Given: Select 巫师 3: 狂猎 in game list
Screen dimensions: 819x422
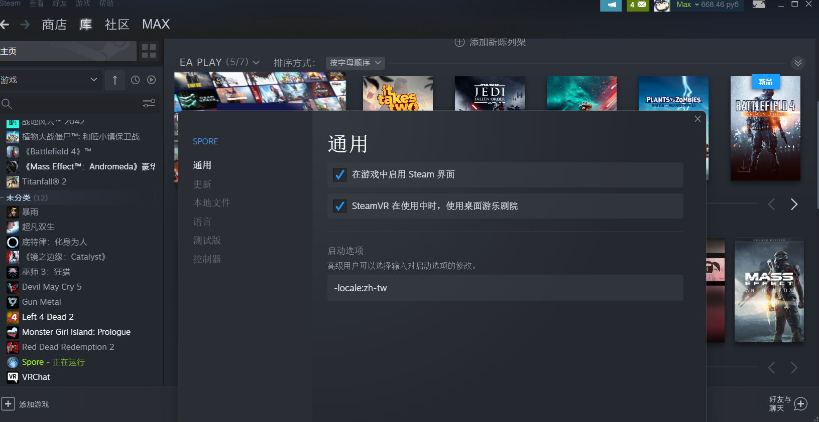Looking at the screenshot, I should (46, 272).
